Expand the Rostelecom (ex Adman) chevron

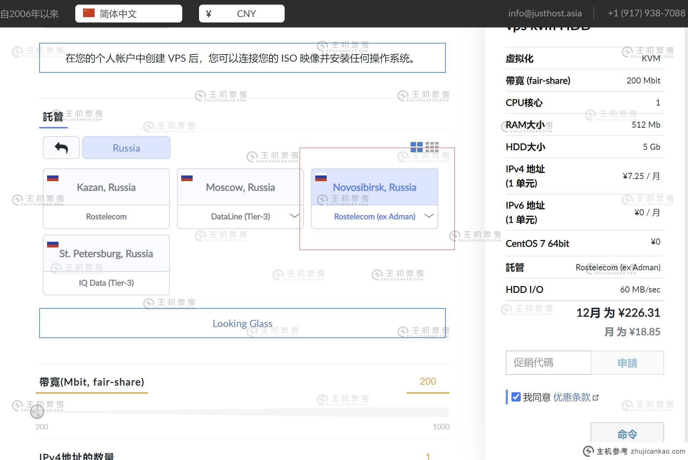[429, 216]
